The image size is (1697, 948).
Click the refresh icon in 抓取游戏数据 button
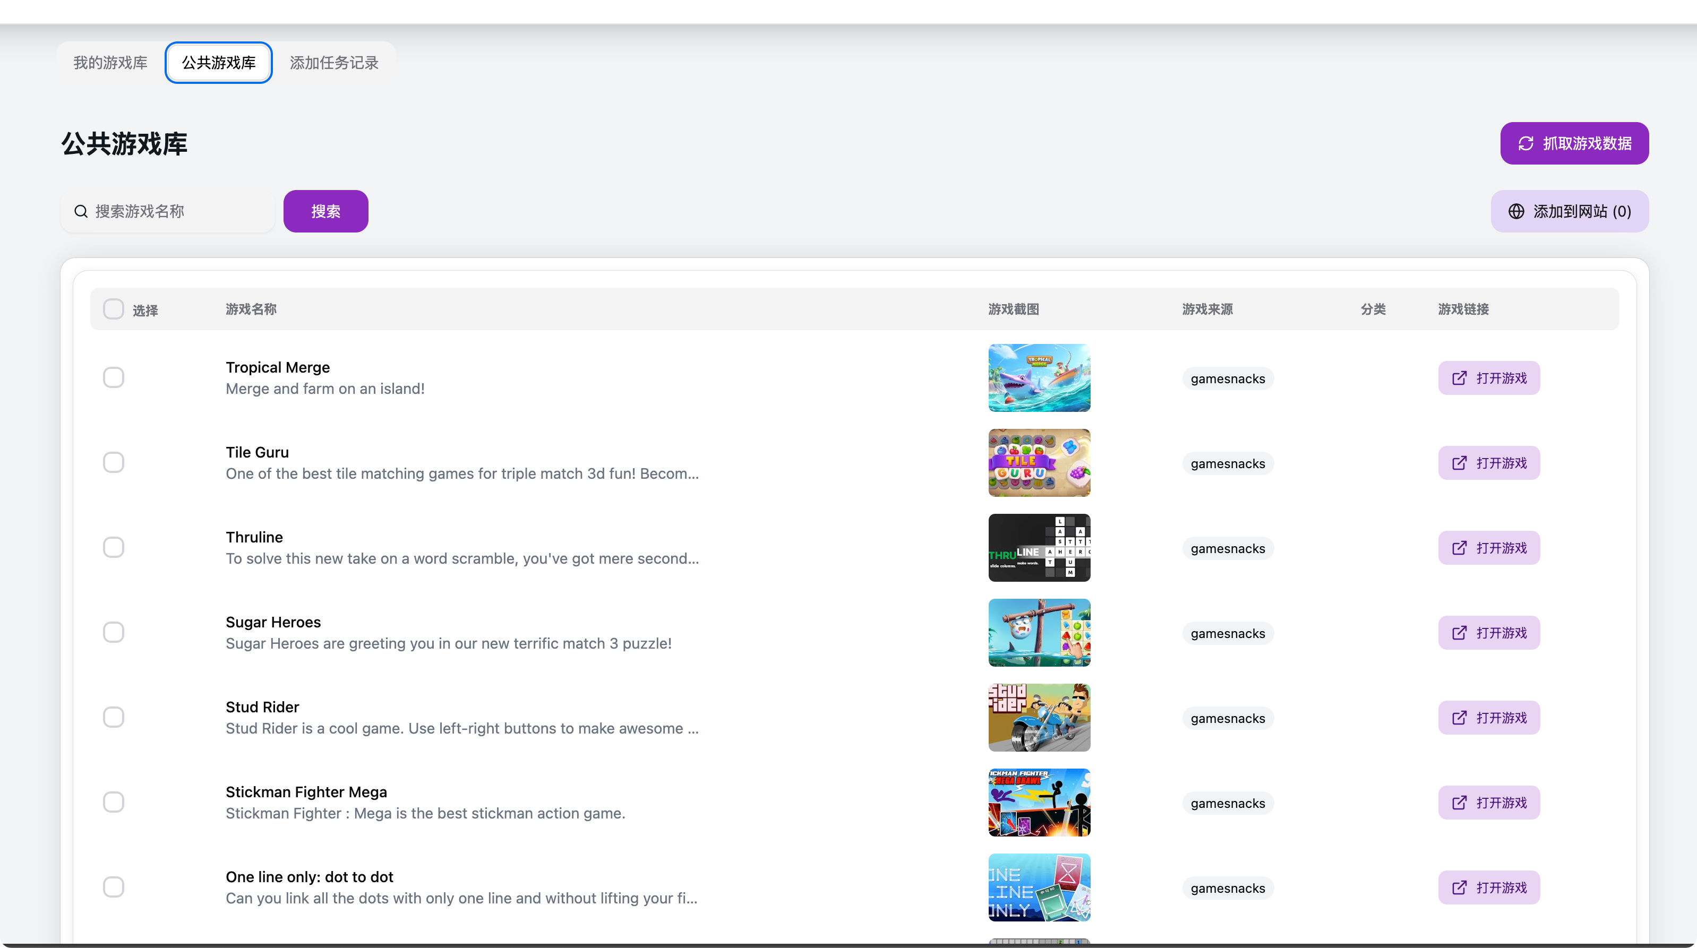pyautogui.click(x=1525, y=143)
